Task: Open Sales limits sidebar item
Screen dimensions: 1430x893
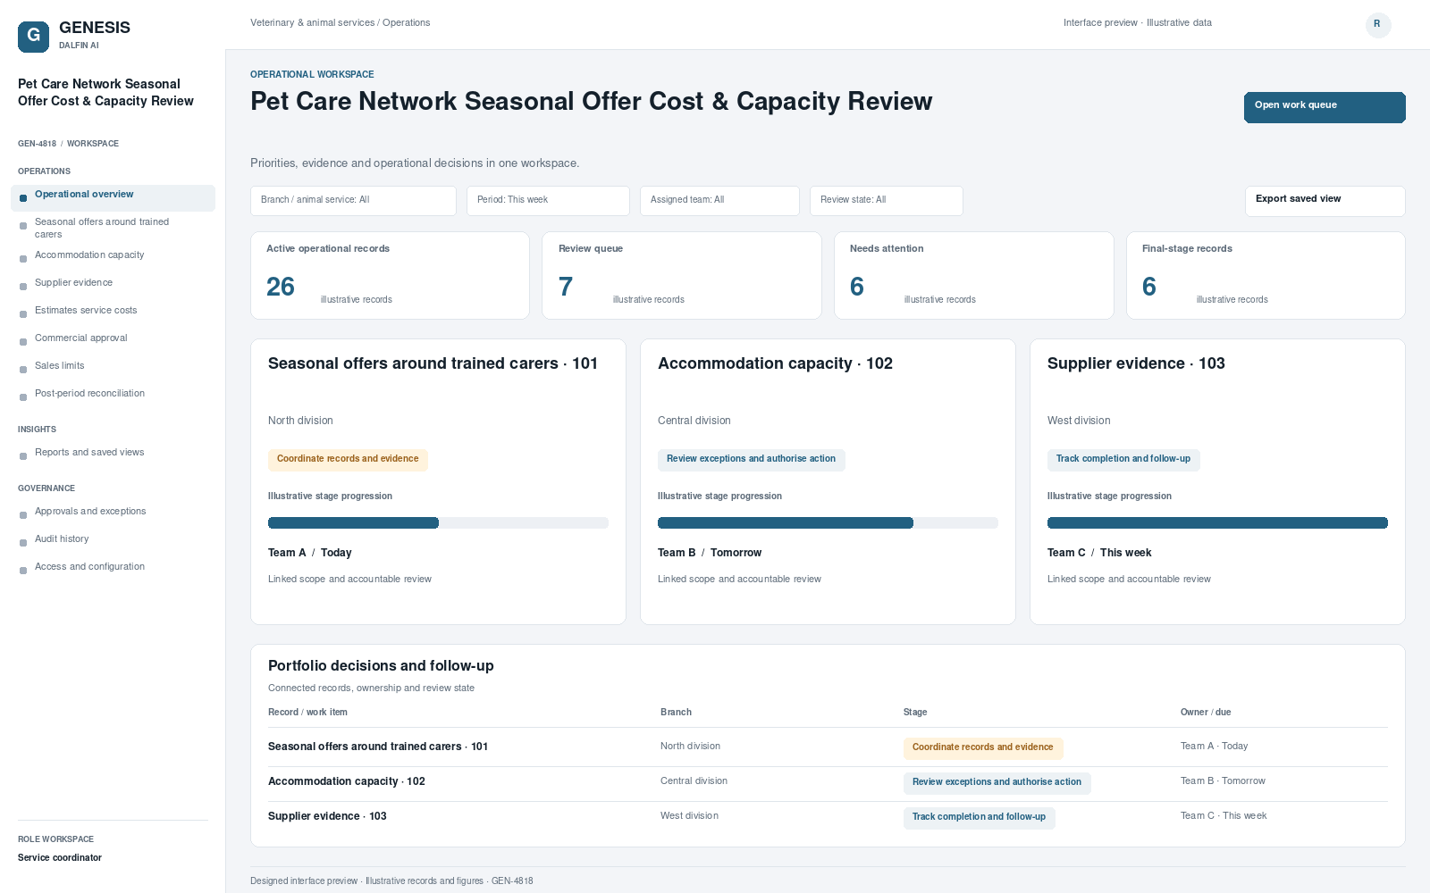Action: [x=113, y=366]
